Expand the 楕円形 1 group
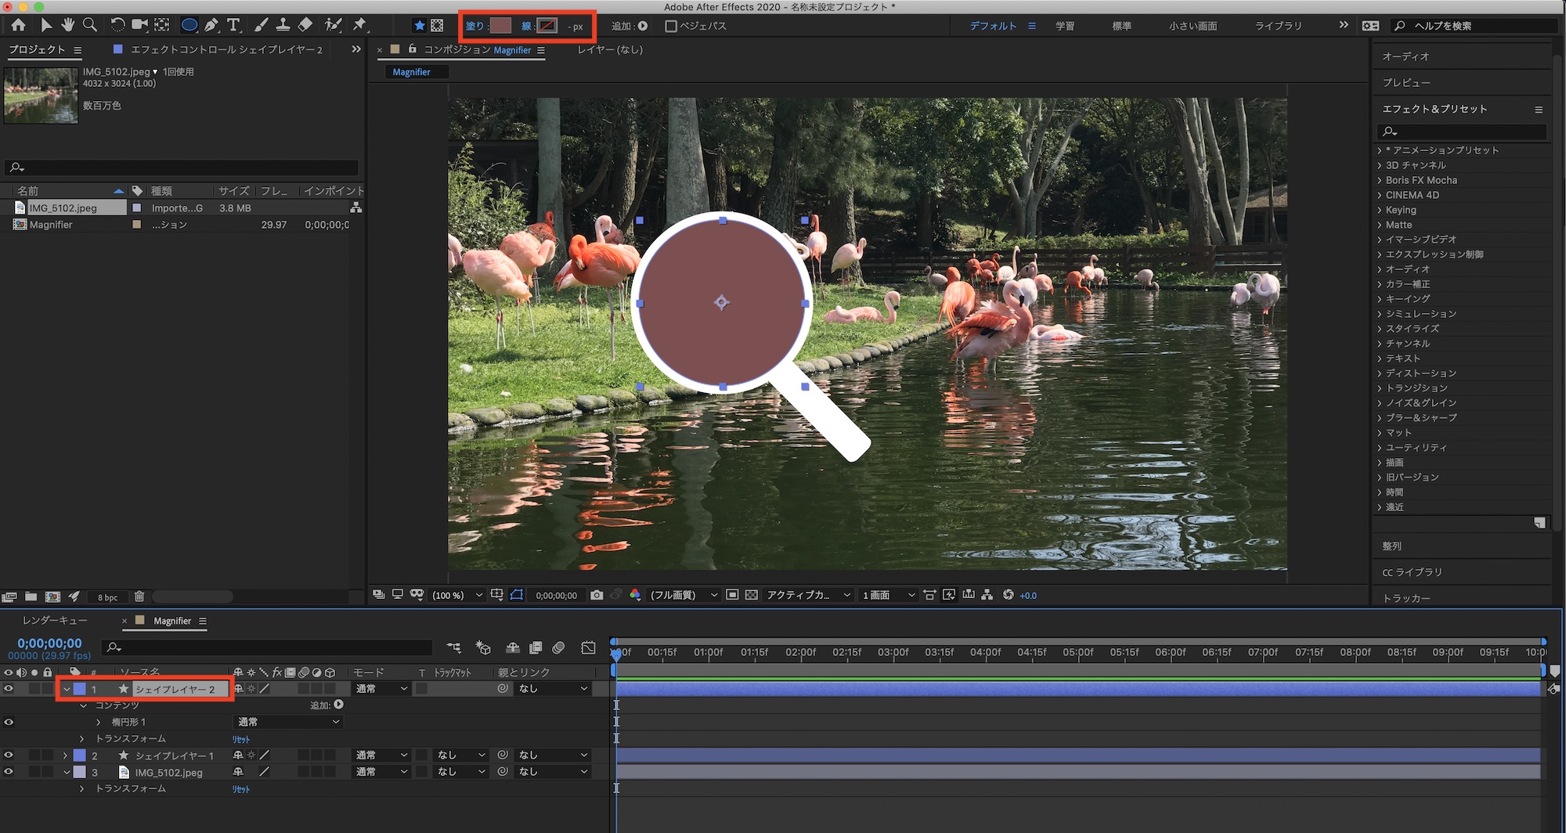 98,722
